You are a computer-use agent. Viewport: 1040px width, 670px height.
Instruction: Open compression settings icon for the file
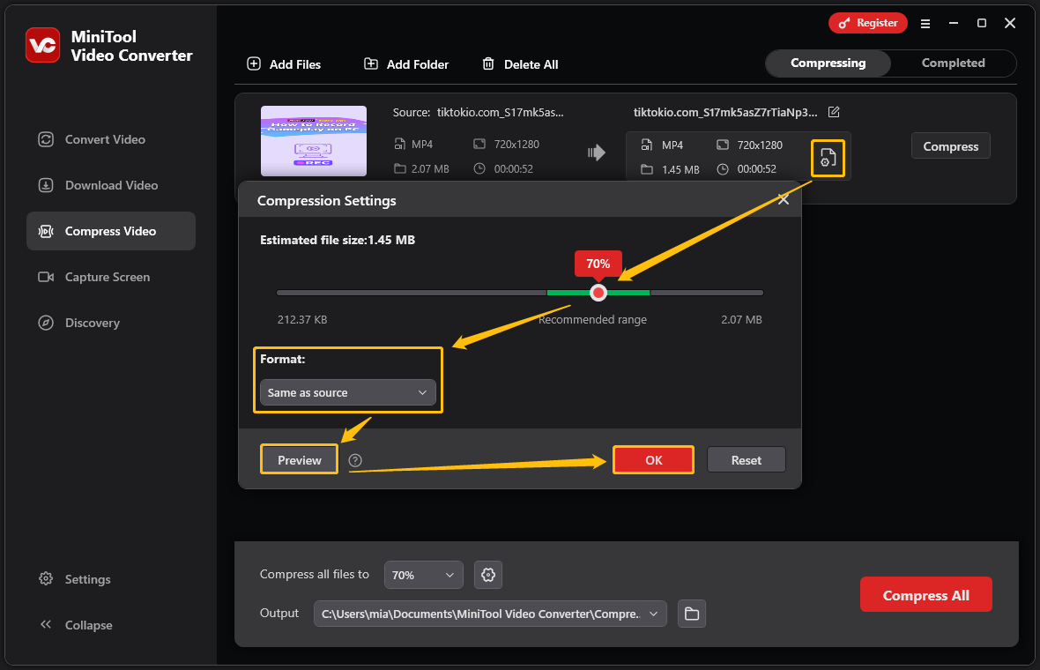coord(828,158)
